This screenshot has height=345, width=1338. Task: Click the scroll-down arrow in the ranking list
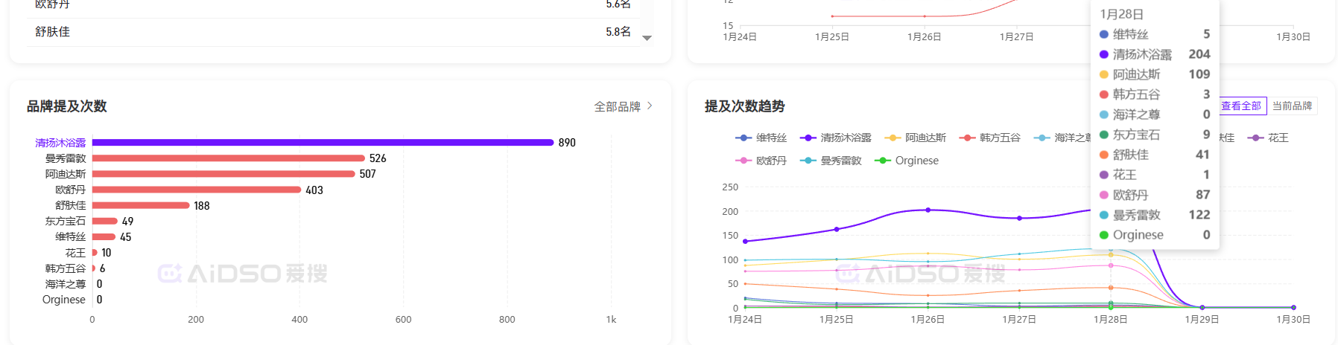(x=647, y=38)
